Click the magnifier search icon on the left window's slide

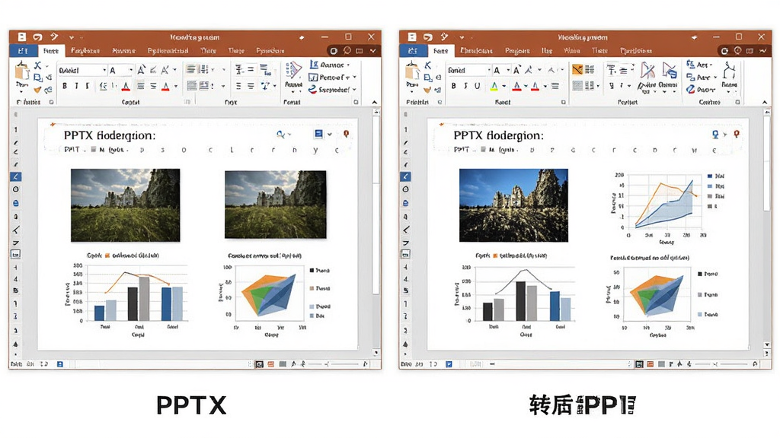pyautogui.click(x=281, y=134)
